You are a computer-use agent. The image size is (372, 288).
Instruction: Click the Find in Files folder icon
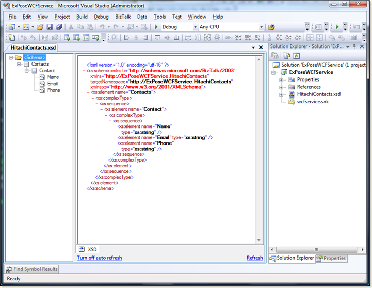click(271, 27)
